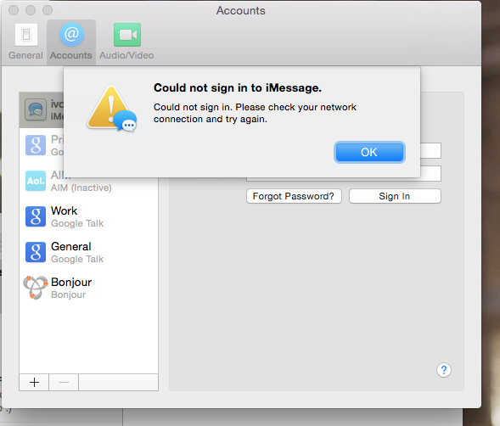Open the General preferences tab
The height and width of the screenshot is (426, 500).
25,42
